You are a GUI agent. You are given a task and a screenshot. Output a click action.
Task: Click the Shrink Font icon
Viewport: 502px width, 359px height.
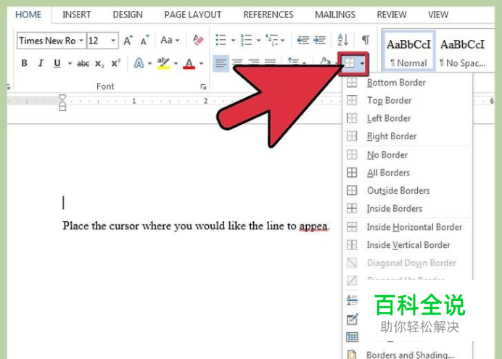[x=144, y=41]
